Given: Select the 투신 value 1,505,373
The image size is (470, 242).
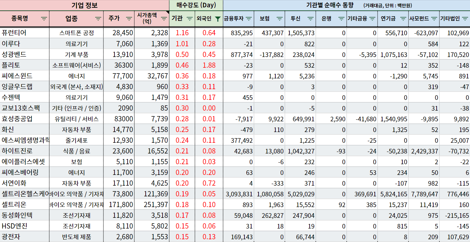Looking at the screenshot, I should click(300, 33).
